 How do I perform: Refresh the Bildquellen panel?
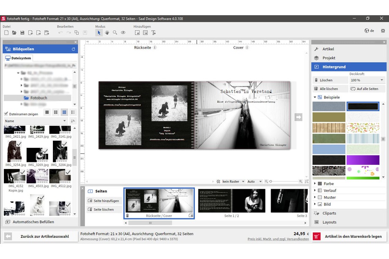coord(73,49)
